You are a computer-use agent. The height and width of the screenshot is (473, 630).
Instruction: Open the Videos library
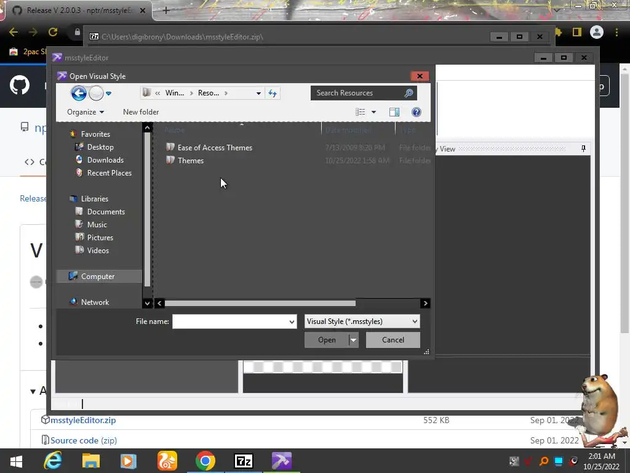tap(98, 250)
